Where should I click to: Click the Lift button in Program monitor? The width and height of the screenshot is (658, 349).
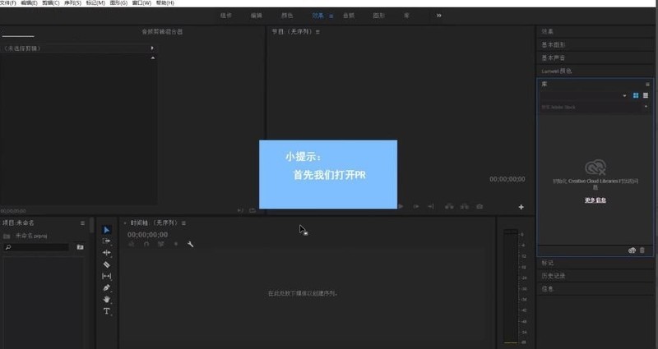[449, 207]
